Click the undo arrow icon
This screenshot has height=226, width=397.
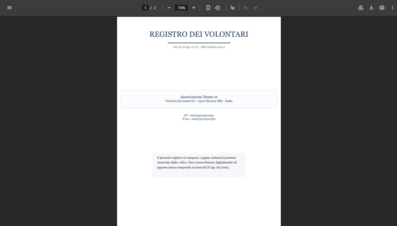coord(246,8)
